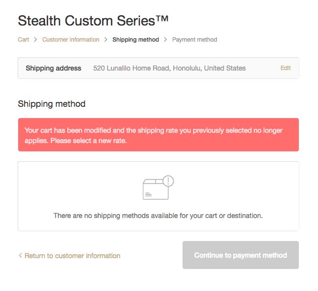
Task: Click the 520 Lunalilo Home Road address text
Action: (169, 68)
